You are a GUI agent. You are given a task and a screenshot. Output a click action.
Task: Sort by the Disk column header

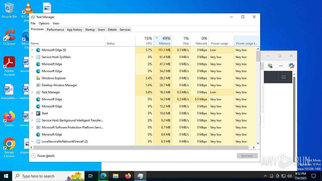click(x=181, y=41)
